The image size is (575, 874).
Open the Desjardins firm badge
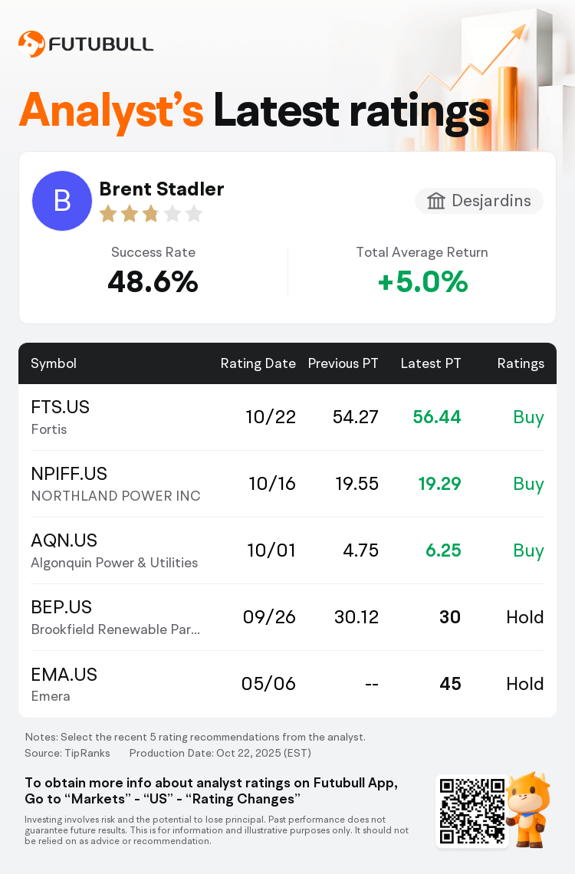(x=479, y=201)
